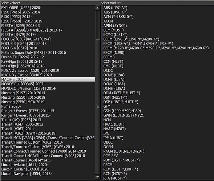Select PACM (LJ8T,ML3T,MZ8T) module
214x181 pixels.
pyautogui.click(x=124, y=151)
